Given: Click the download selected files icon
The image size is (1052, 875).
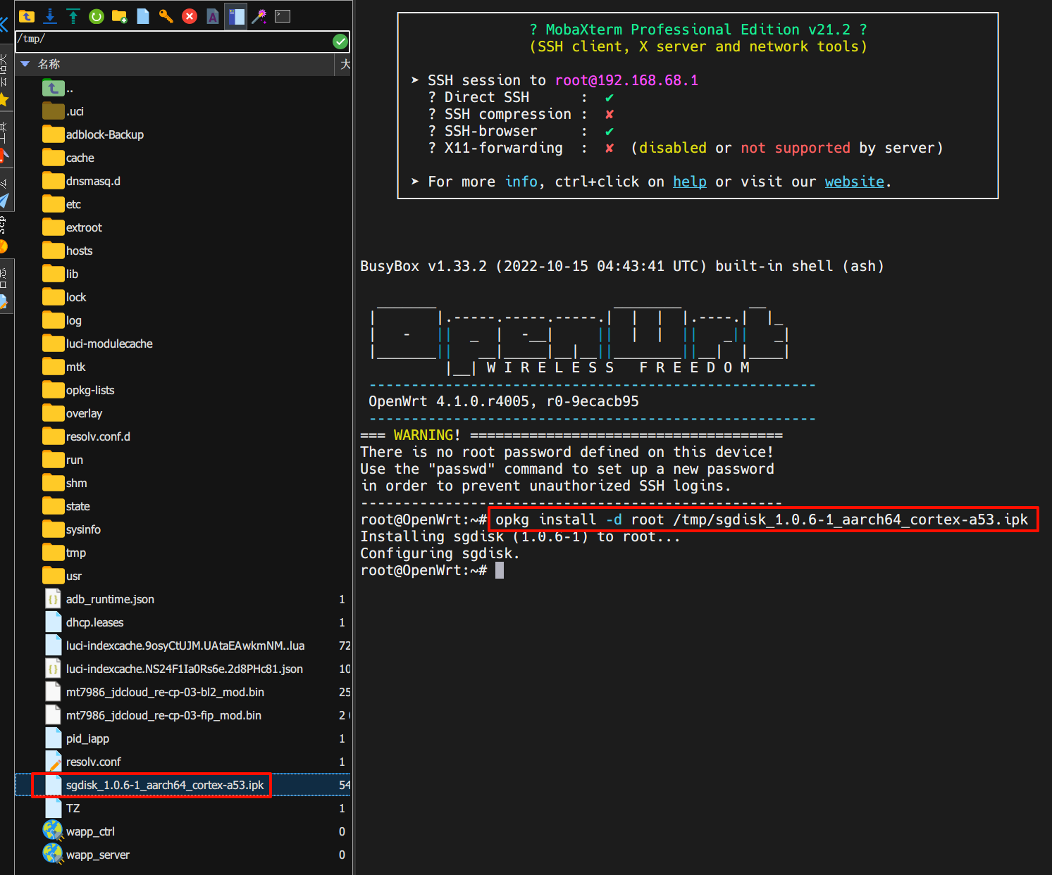Looking at the screenshot, I should tap(50, 16).
